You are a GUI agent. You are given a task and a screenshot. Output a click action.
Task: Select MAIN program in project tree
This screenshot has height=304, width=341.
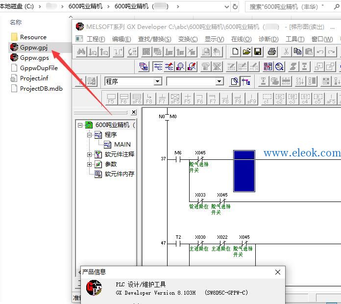122,145
